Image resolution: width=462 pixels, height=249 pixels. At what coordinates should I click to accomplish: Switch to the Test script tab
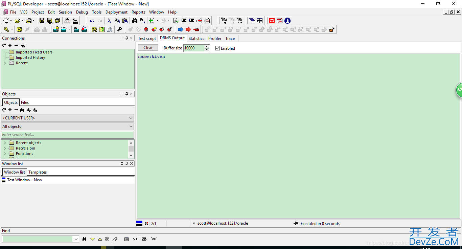click(x=147, y=39)
